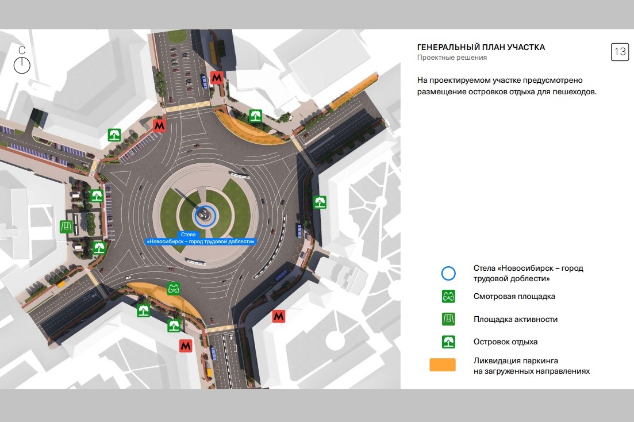The height and width of the screenshot is (422, 634).
Task: Click the metro icon on the northern street
Action: [x=217, y=78]
